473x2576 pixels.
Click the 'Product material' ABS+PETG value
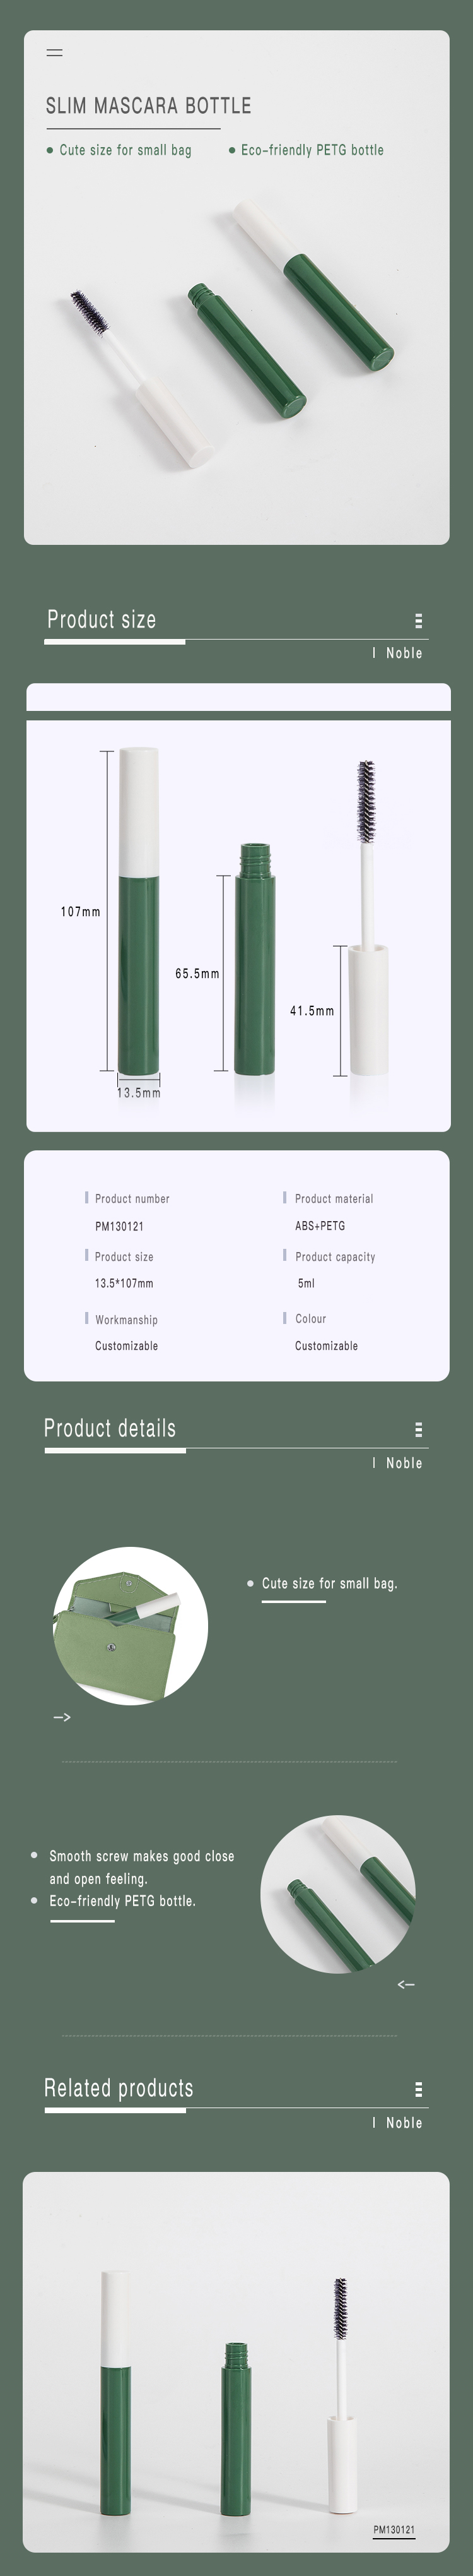tap(320, 1225)
